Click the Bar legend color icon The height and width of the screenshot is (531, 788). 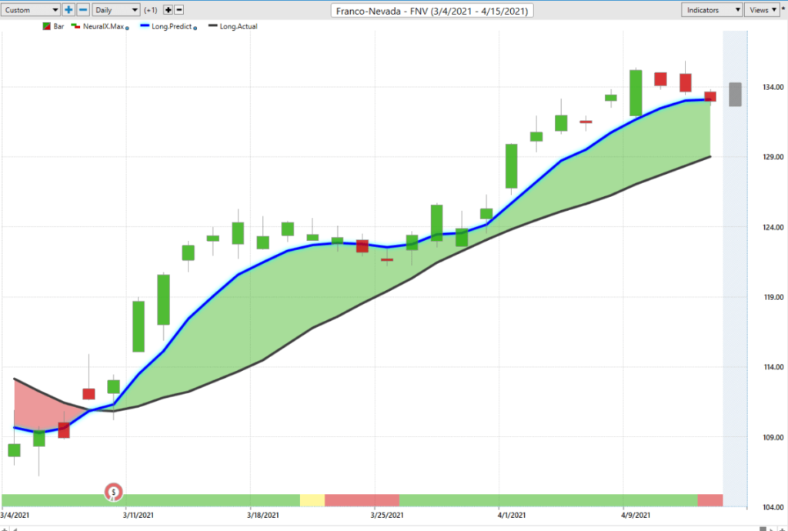(x=46, y=27)
